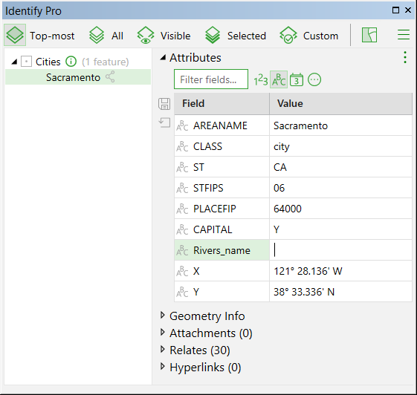Click the save edits floppy icon
This screenshot has width=417, height=395.
(164, 104)
